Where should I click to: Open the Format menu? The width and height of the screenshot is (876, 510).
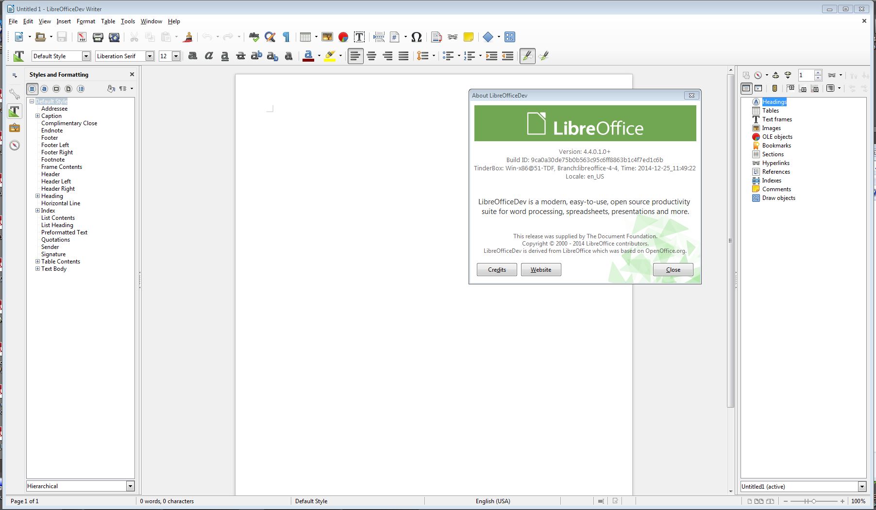tap(85, 21)
